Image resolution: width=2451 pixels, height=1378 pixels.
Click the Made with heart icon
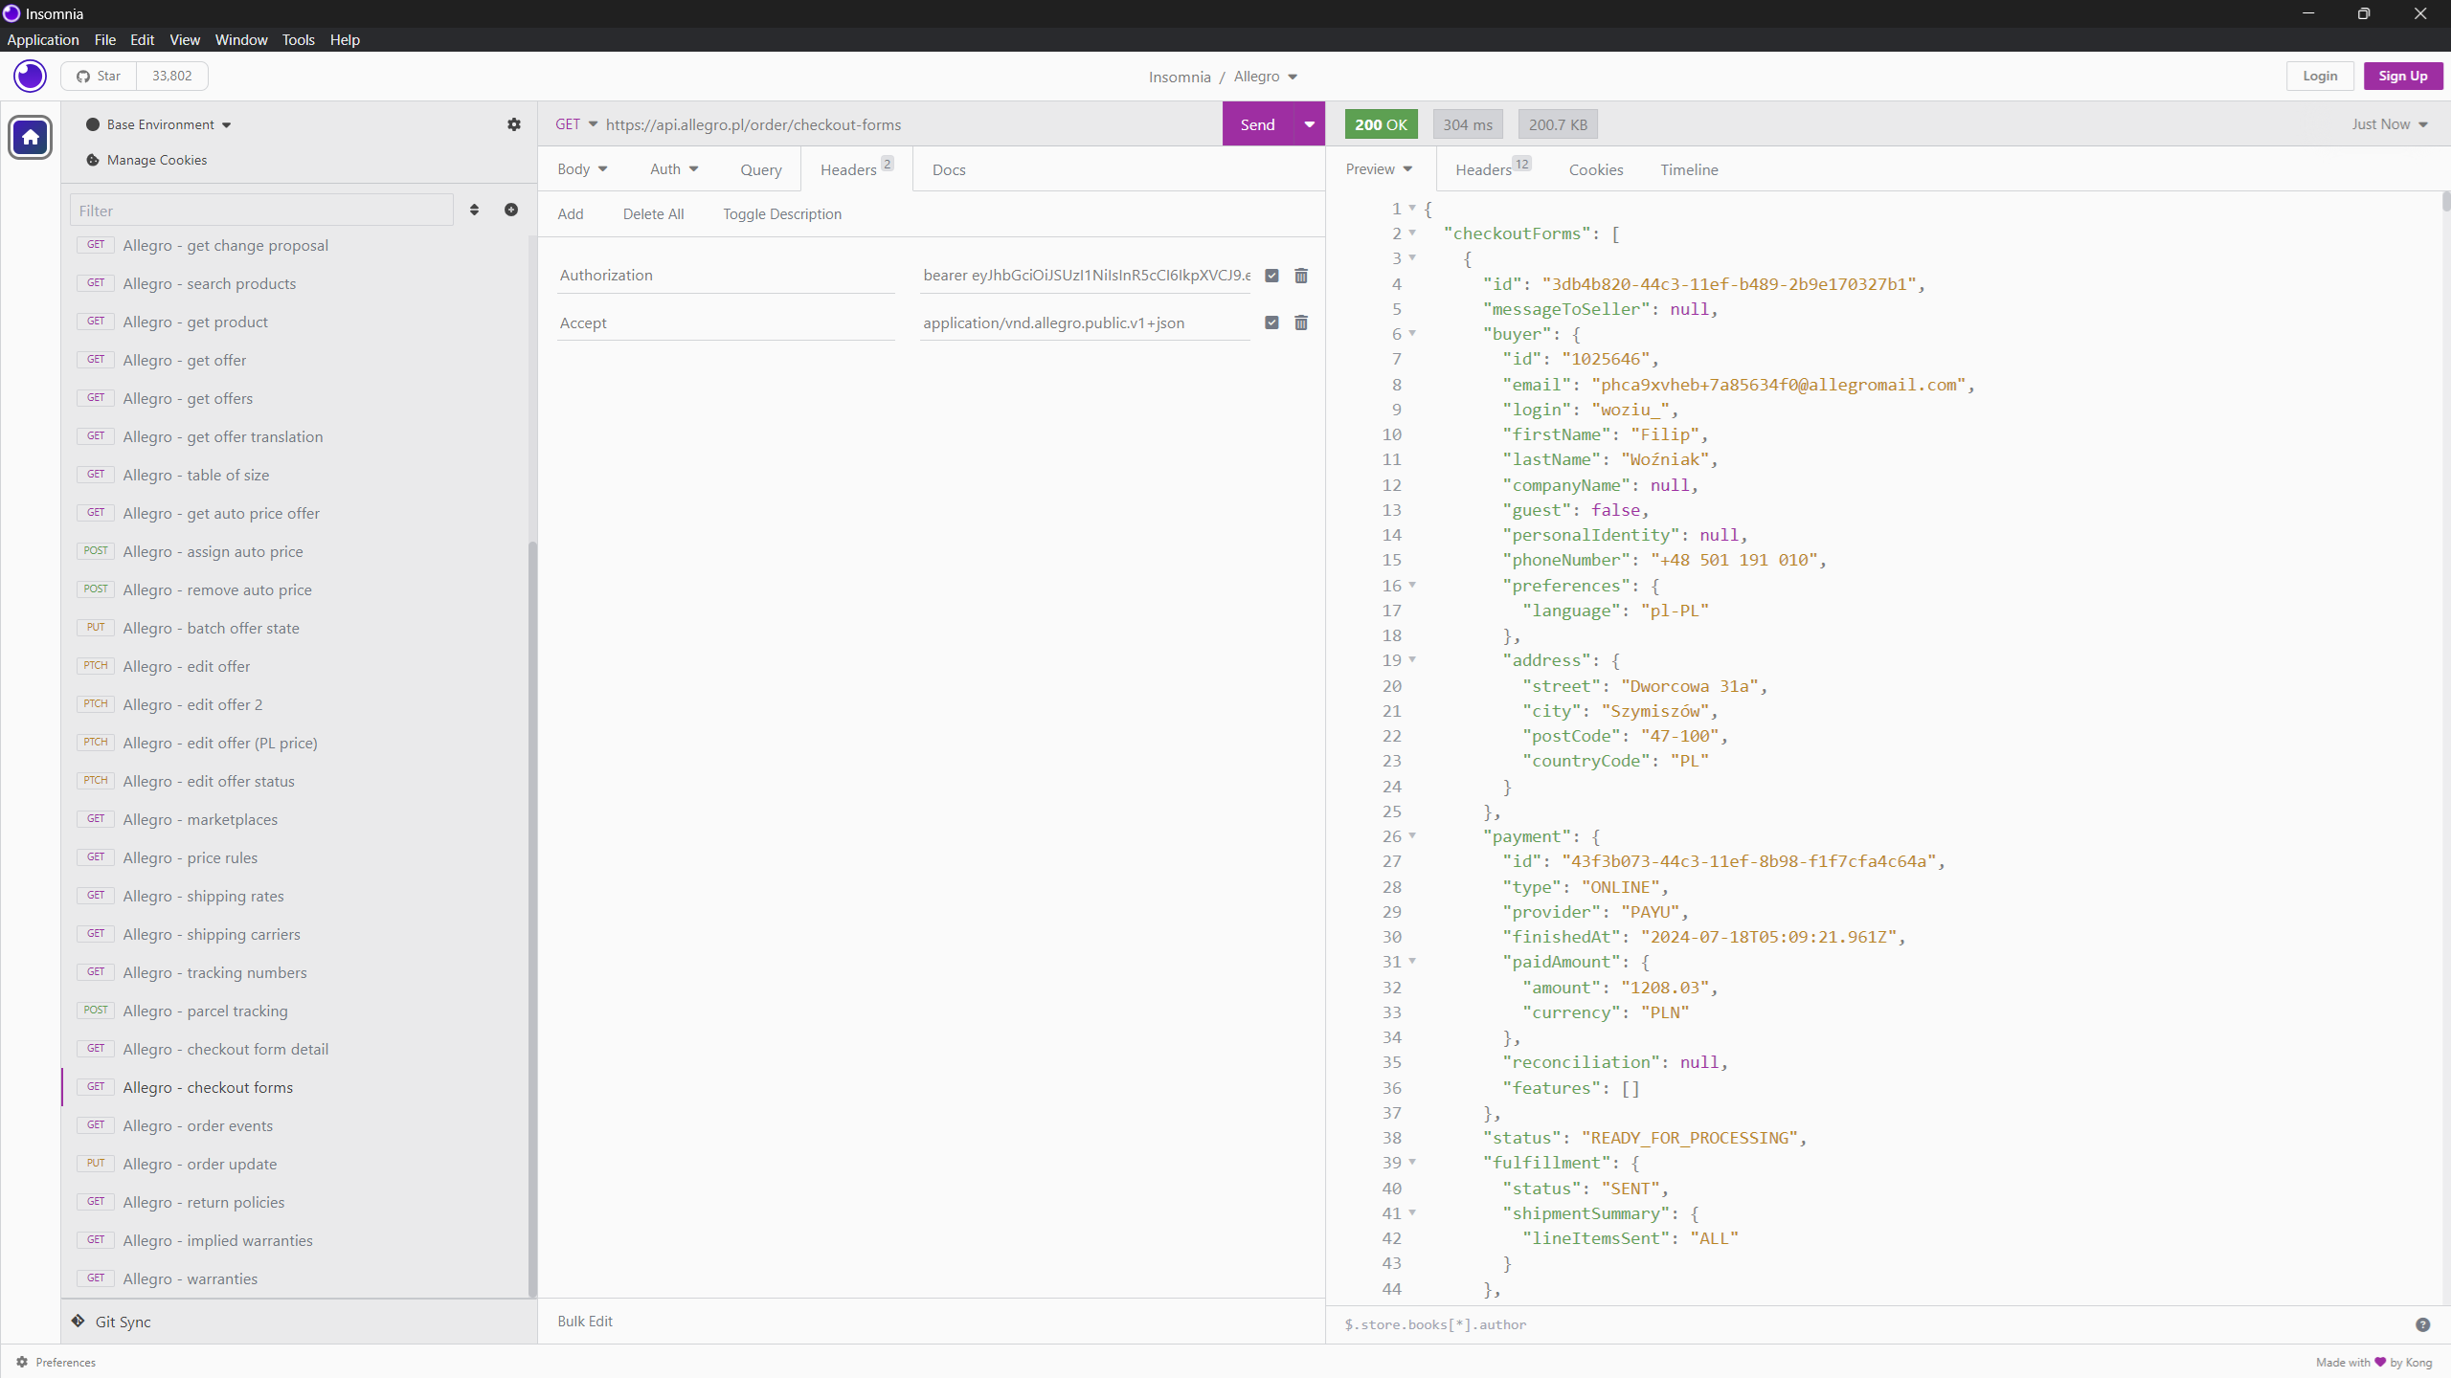pos(2380,1362)
